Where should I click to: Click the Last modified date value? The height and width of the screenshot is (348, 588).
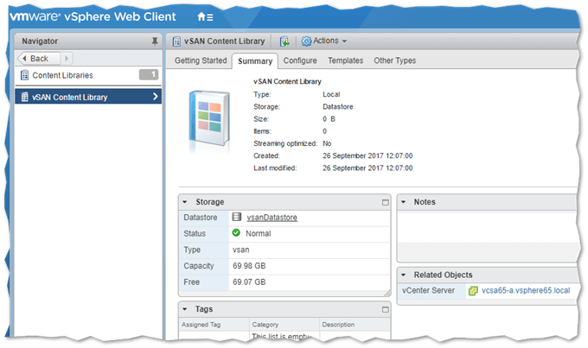367,168
